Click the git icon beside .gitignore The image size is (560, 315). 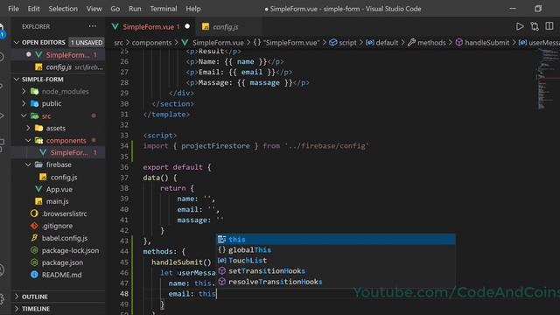coord(34,226)
